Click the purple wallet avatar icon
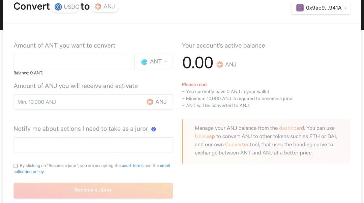 [300, 8]
